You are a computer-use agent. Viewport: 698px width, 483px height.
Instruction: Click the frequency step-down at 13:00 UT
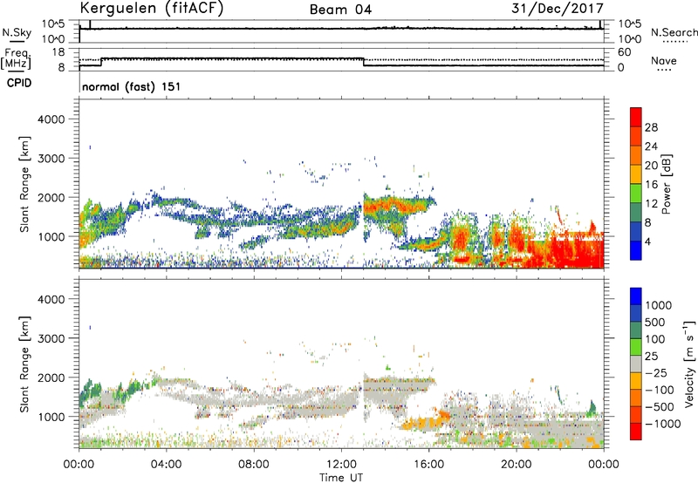pos(364,62)
